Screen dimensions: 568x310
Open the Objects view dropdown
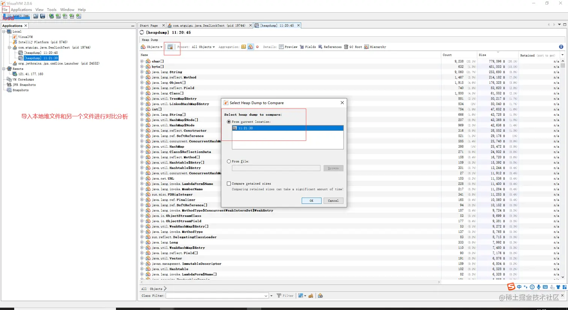(x=151, y=47)
